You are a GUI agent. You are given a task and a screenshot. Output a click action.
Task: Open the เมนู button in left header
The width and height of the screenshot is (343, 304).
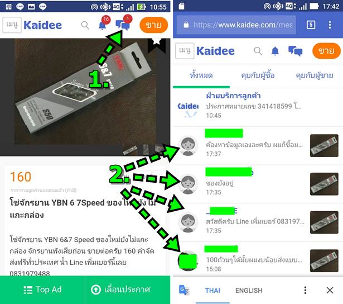point(12,25)
